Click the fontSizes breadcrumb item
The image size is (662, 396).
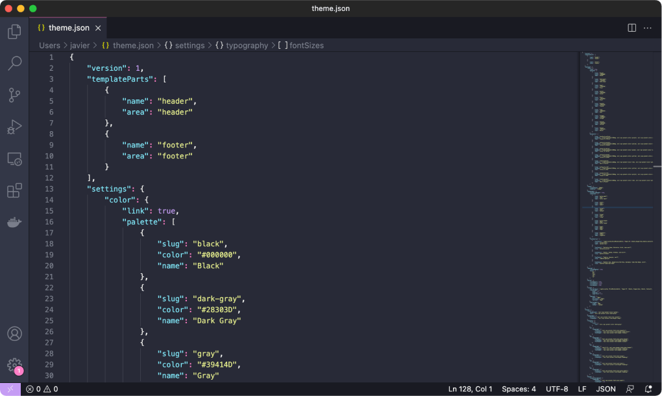click(306, 45)
